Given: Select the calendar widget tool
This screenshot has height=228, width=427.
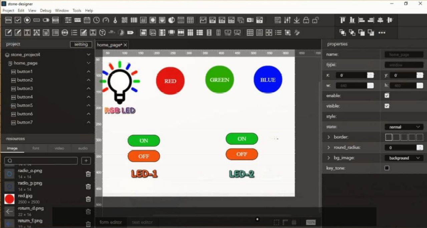Looking at the screenshot, I should [x=87, y=20].
